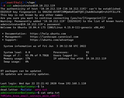124x98 pixels.
Task: Click the SHA256 key fingerprint string
Action: point(82,12)
